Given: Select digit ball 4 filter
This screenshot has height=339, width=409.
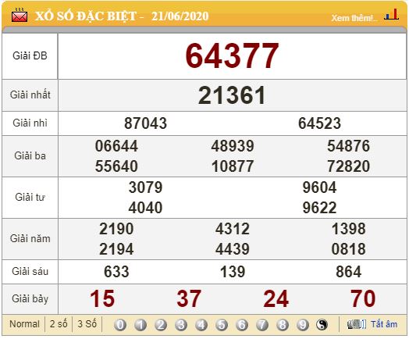Looking at the screenshot, I should click(x=201, y=325).
